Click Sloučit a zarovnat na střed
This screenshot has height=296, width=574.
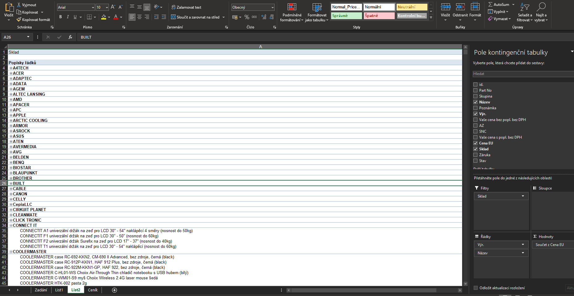click(x=198, y=17)
